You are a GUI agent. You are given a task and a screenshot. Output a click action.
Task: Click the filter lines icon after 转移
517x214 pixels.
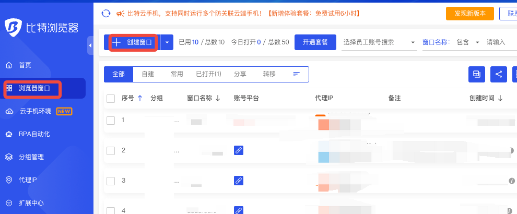[296, 74]
